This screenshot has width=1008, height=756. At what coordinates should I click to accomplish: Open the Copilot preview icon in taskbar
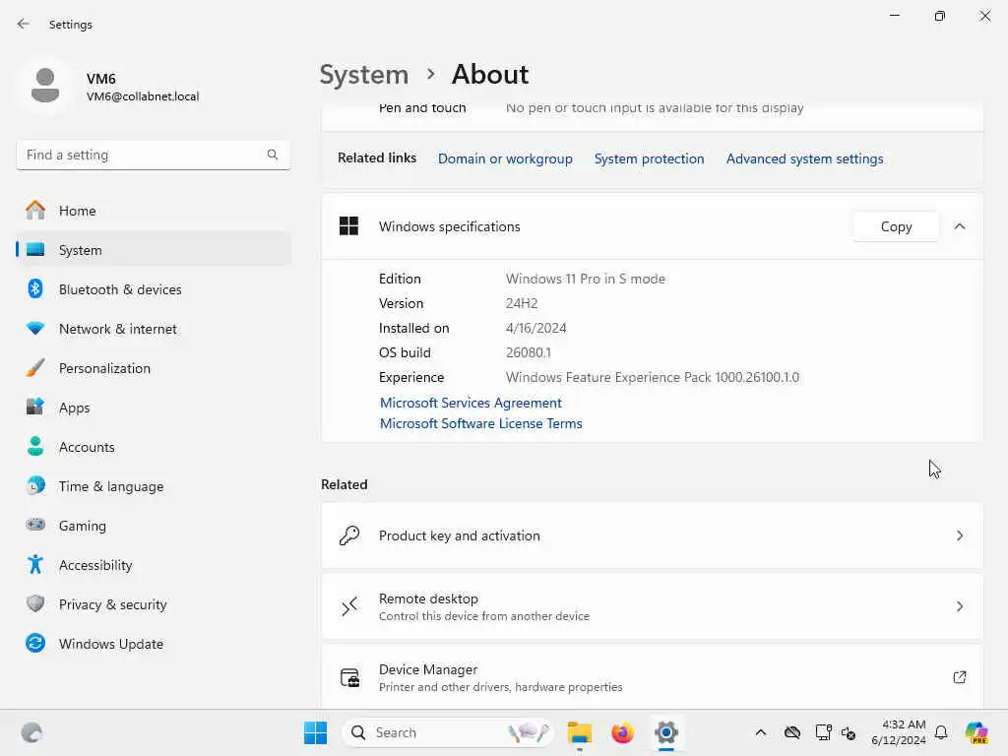point(976,732)
